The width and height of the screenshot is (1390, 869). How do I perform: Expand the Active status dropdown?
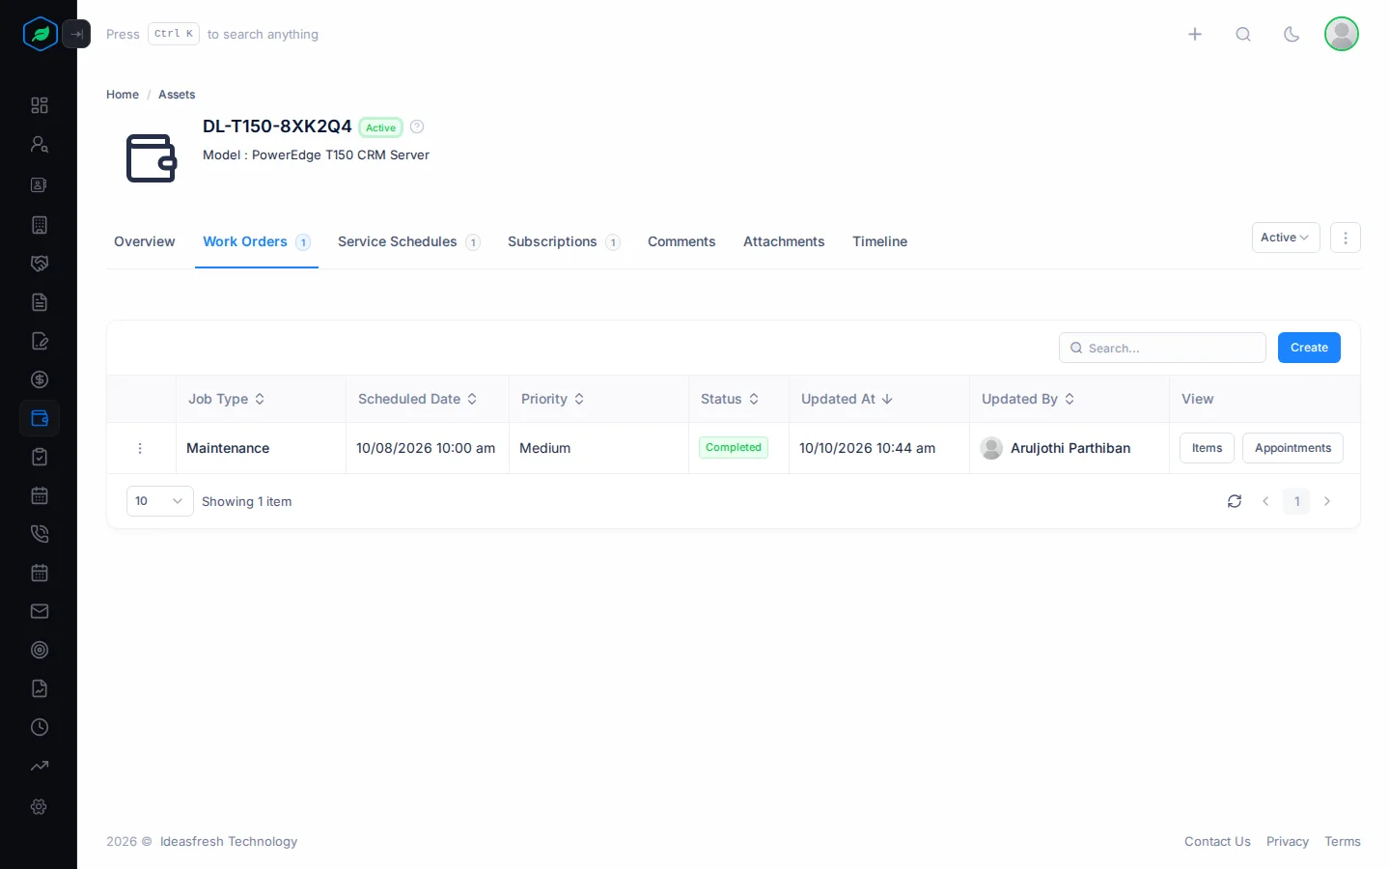[x=1286, y=238]
